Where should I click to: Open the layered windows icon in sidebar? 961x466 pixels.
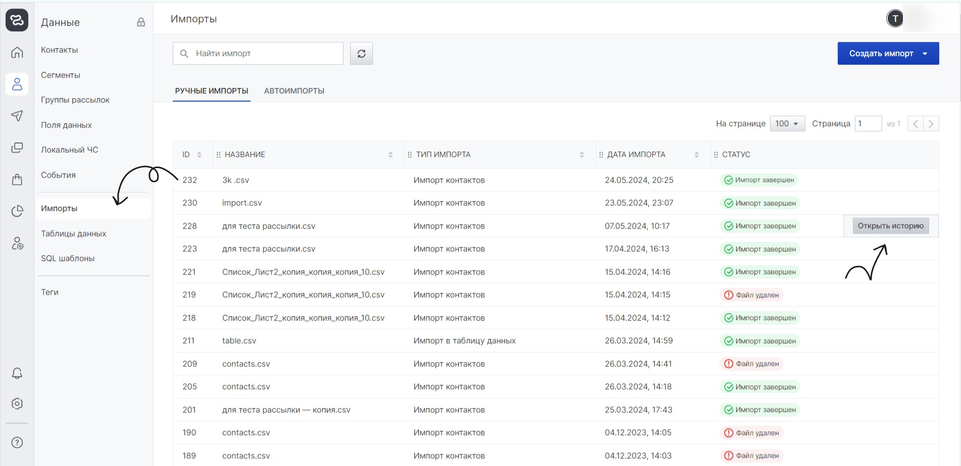pyautogui.click(x=17, y=147)
